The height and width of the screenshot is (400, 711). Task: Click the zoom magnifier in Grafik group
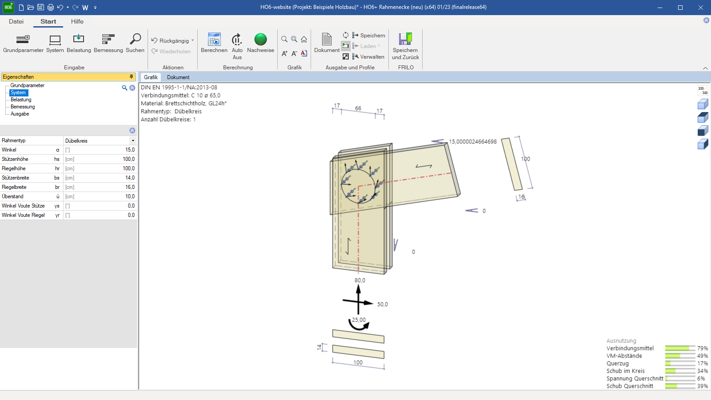tap(284, 39)
